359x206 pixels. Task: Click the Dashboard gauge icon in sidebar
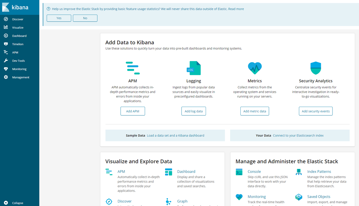click(6, 36)
